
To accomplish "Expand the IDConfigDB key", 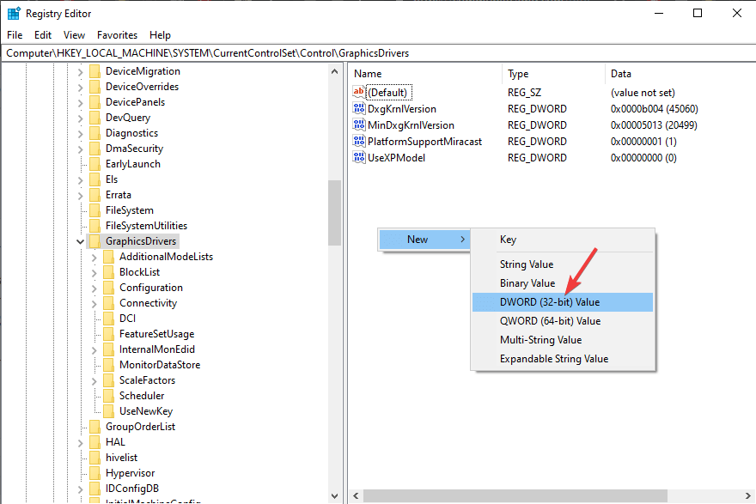I will [x=81, y=489].
